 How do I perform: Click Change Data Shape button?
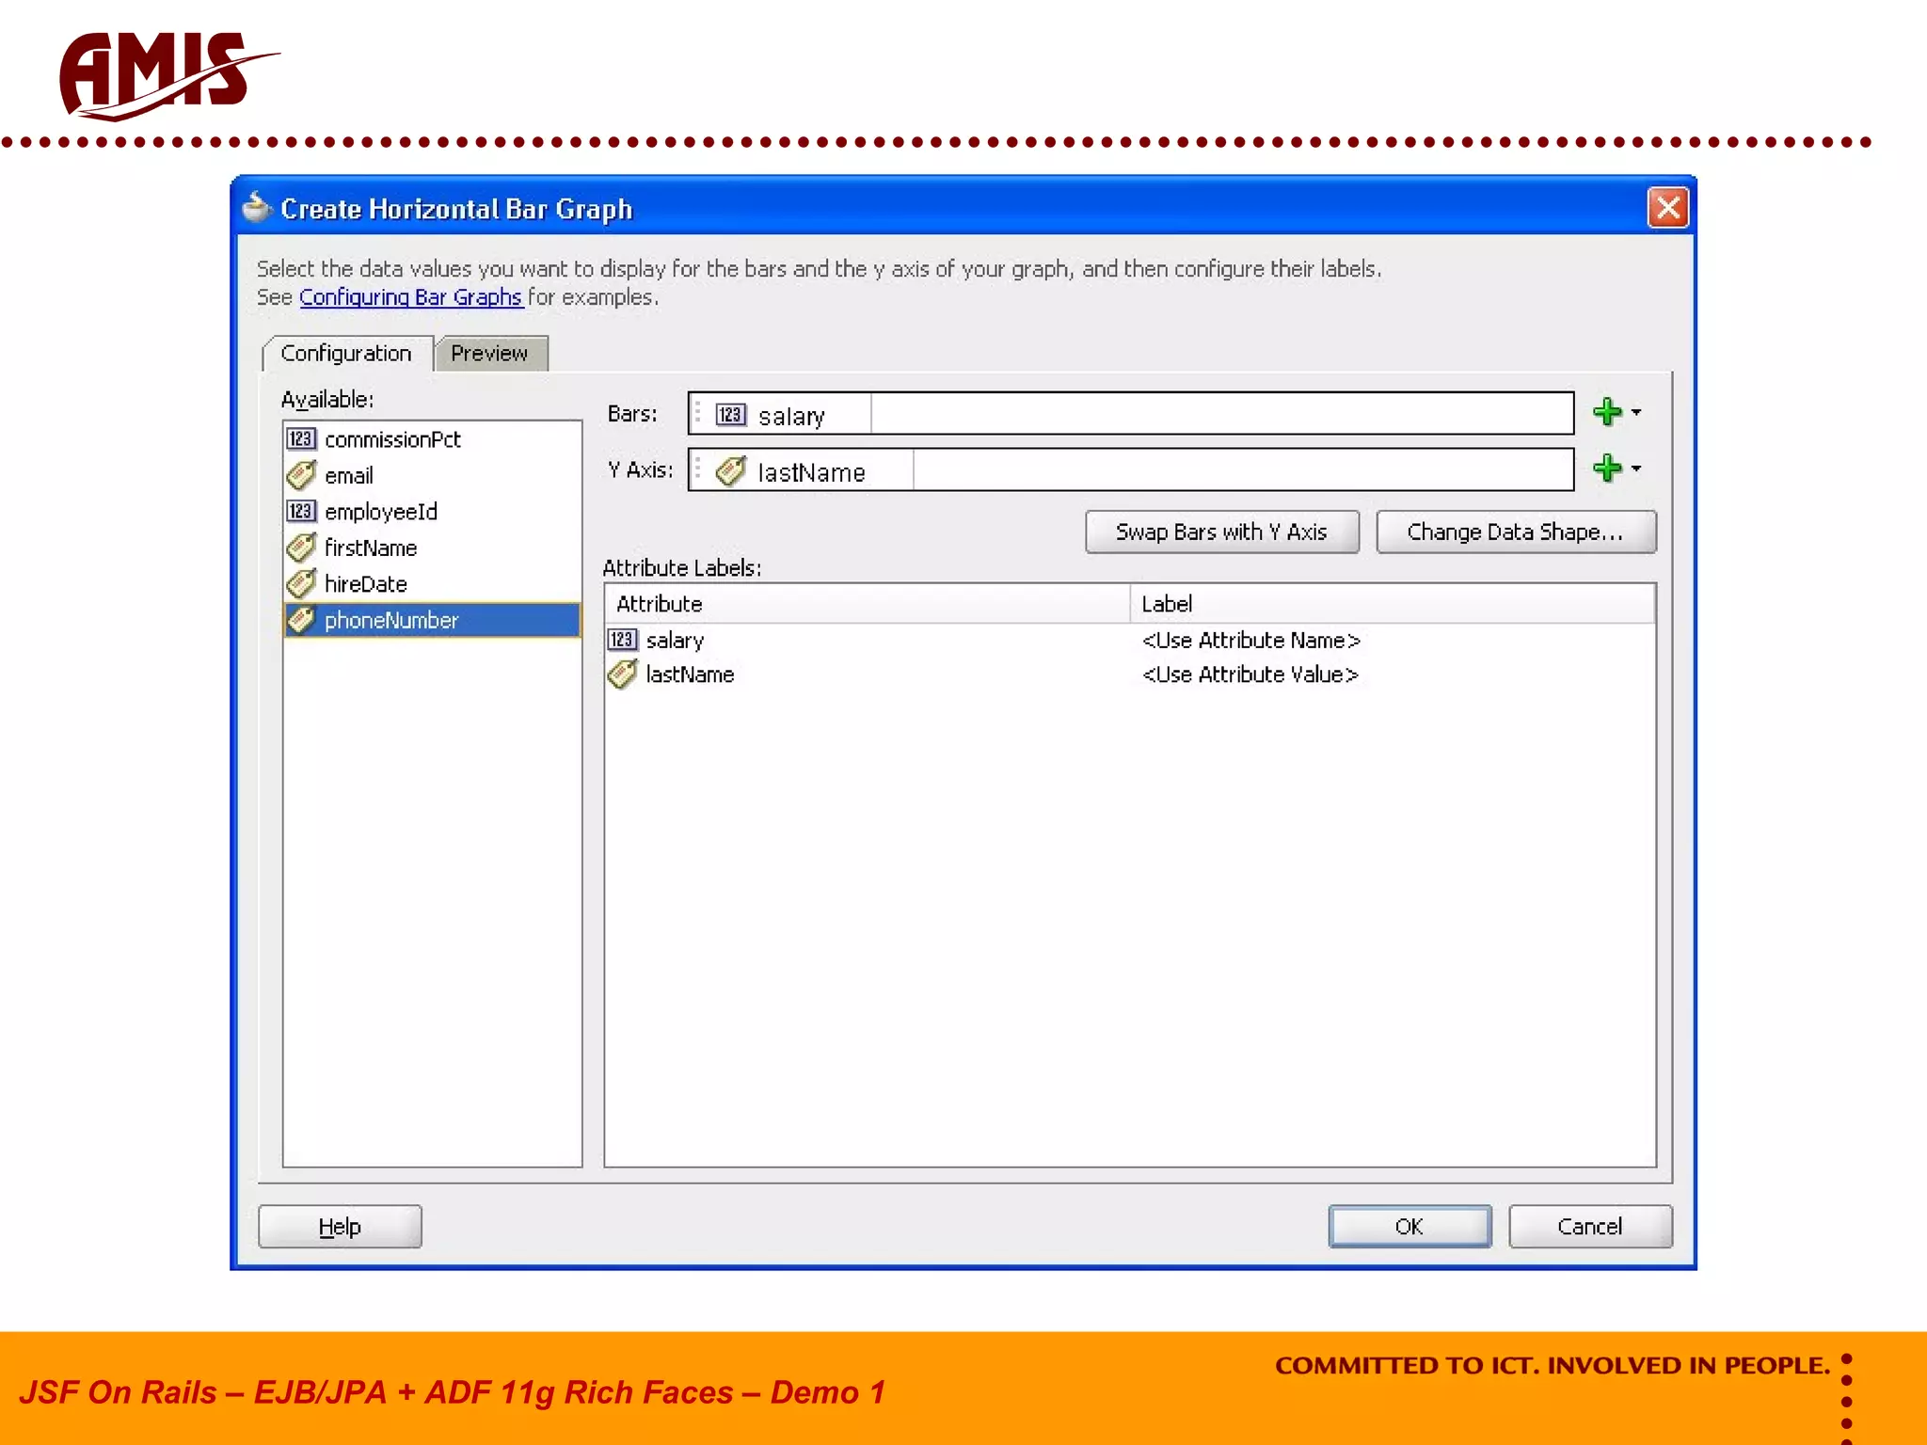(1515, 532)
